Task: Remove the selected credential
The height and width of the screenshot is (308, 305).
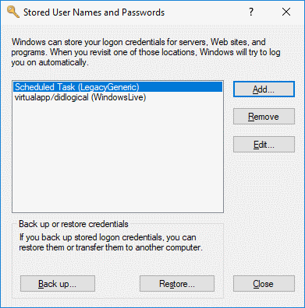Action: point(264,117)
